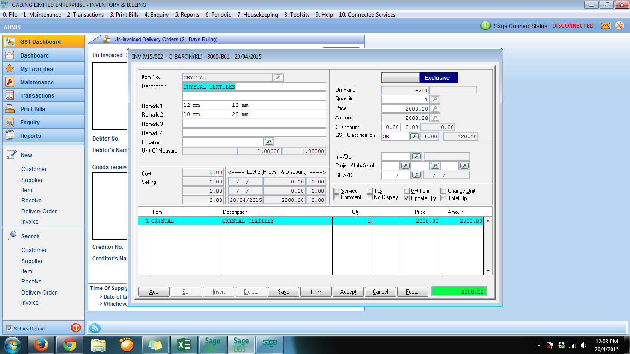Click the item list scrollbar up arrow
The width and height of the screenshot is (630, 354).
[x=488, y=221]
